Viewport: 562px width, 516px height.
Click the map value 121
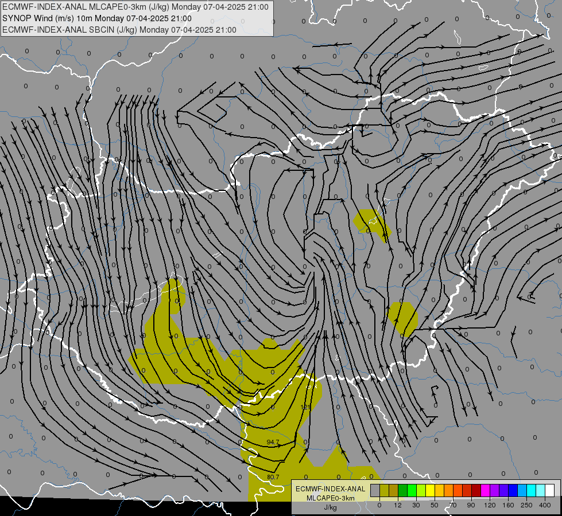pyautogui.click(x=305, y=407)
